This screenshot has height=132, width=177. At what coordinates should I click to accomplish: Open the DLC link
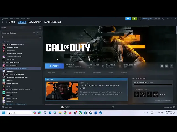[64, 73]
